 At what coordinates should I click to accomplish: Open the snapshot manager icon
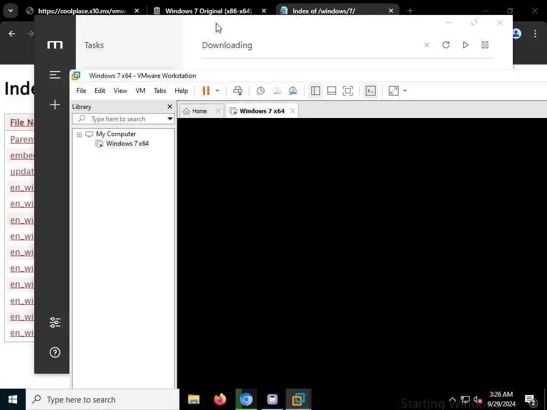tap(293, 91)
